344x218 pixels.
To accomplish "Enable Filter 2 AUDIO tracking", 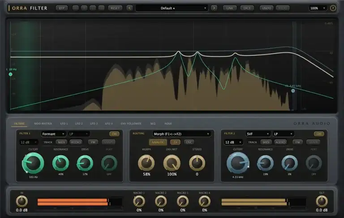I will [x=280, y=142].
